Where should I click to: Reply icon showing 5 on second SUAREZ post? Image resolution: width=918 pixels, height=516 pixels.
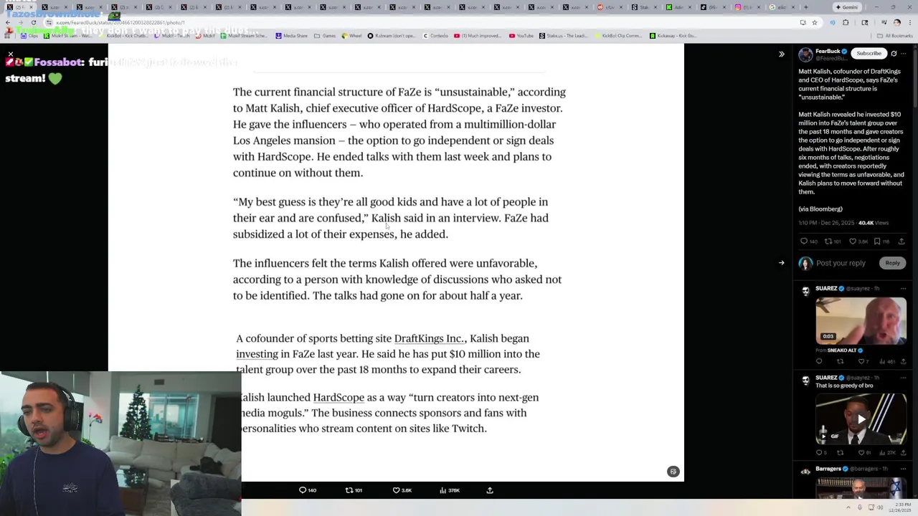820,453
